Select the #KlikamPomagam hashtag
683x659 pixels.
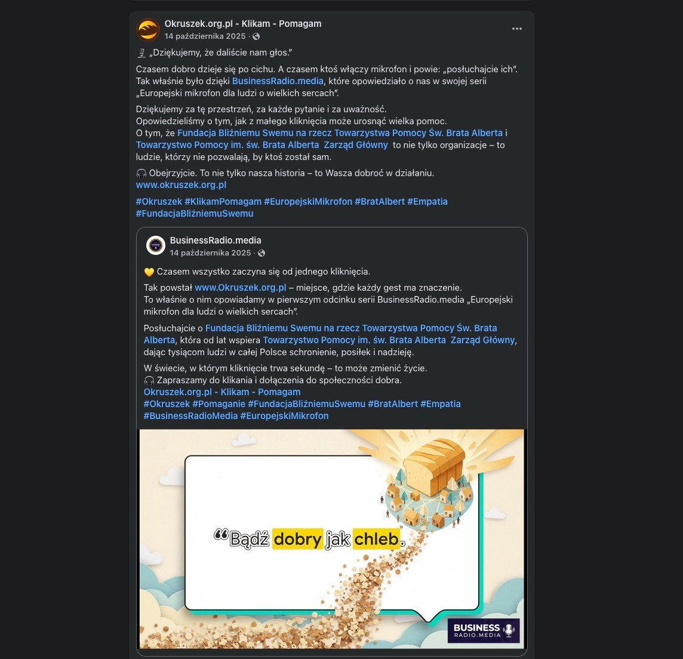[223, 202]
